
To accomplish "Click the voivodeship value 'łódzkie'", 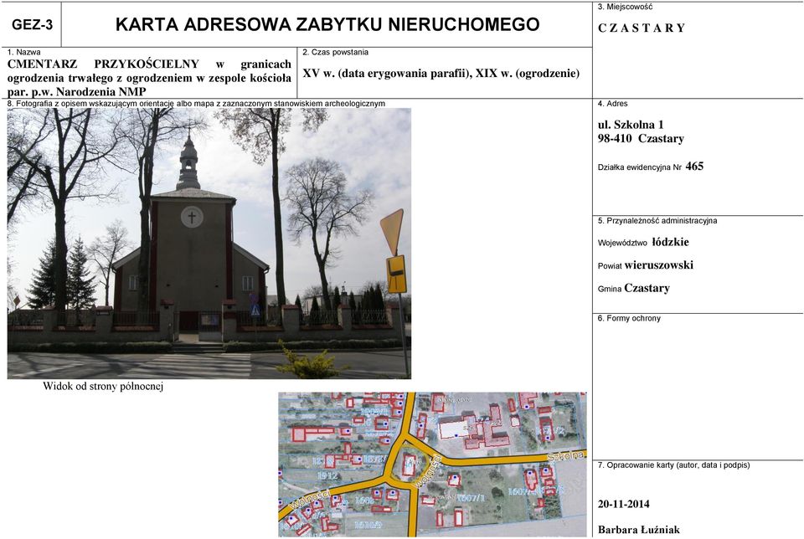I will (x=670, y=242).
